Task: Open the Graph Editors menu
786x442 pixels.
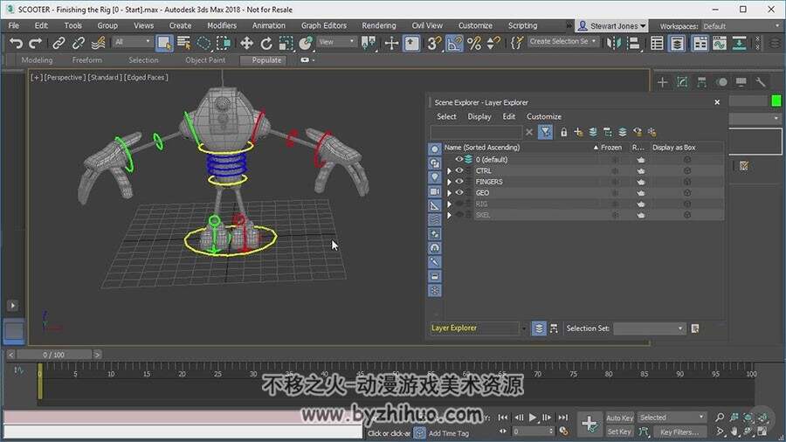Action: pyautogui.click(x=324, y=25)
